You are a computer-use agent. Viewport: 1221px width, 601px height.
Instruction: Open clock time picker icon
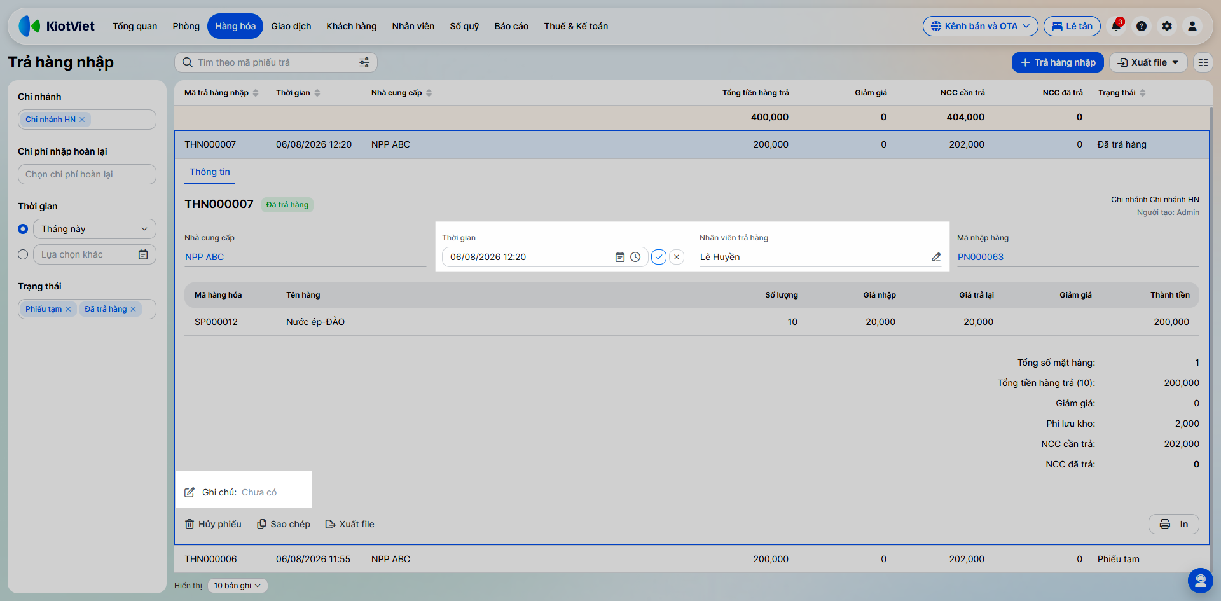(635, 257)
